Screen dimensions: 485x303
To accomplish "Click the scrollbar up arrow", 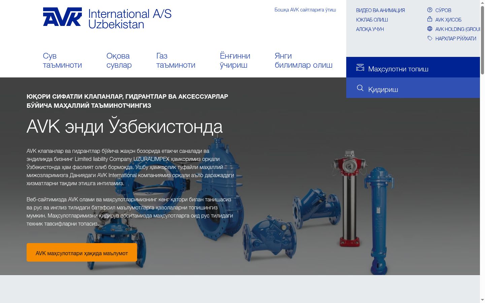I will [x=482, y=3].
